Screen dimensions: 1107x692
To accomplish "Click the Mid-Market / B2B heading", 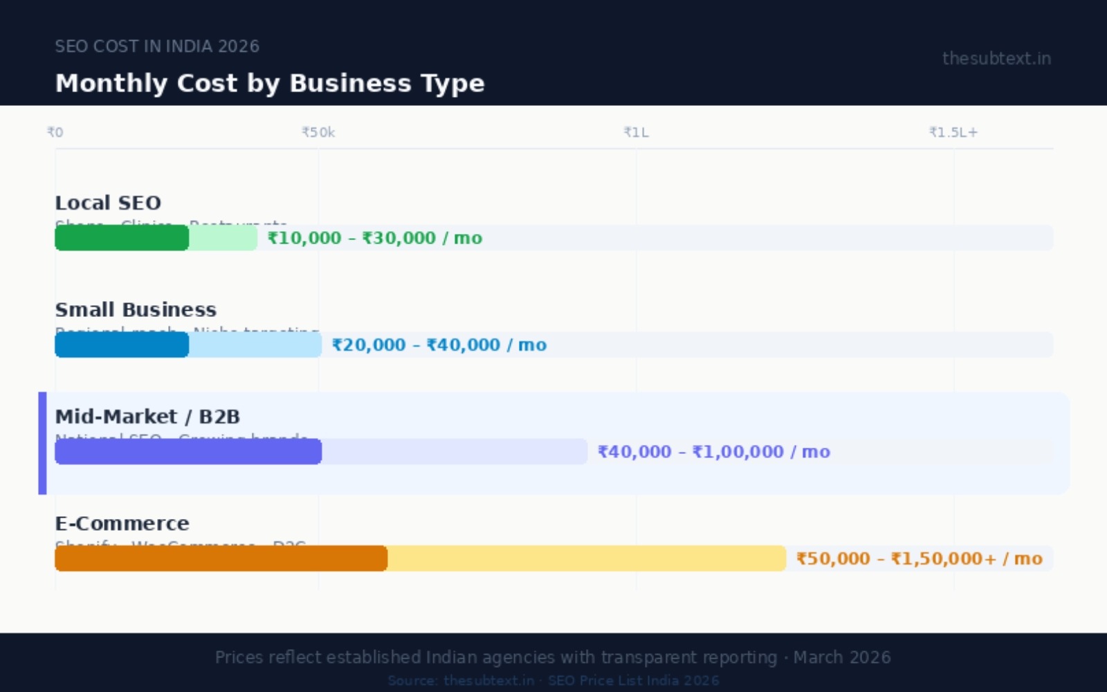I will click(x=147, y=417).
